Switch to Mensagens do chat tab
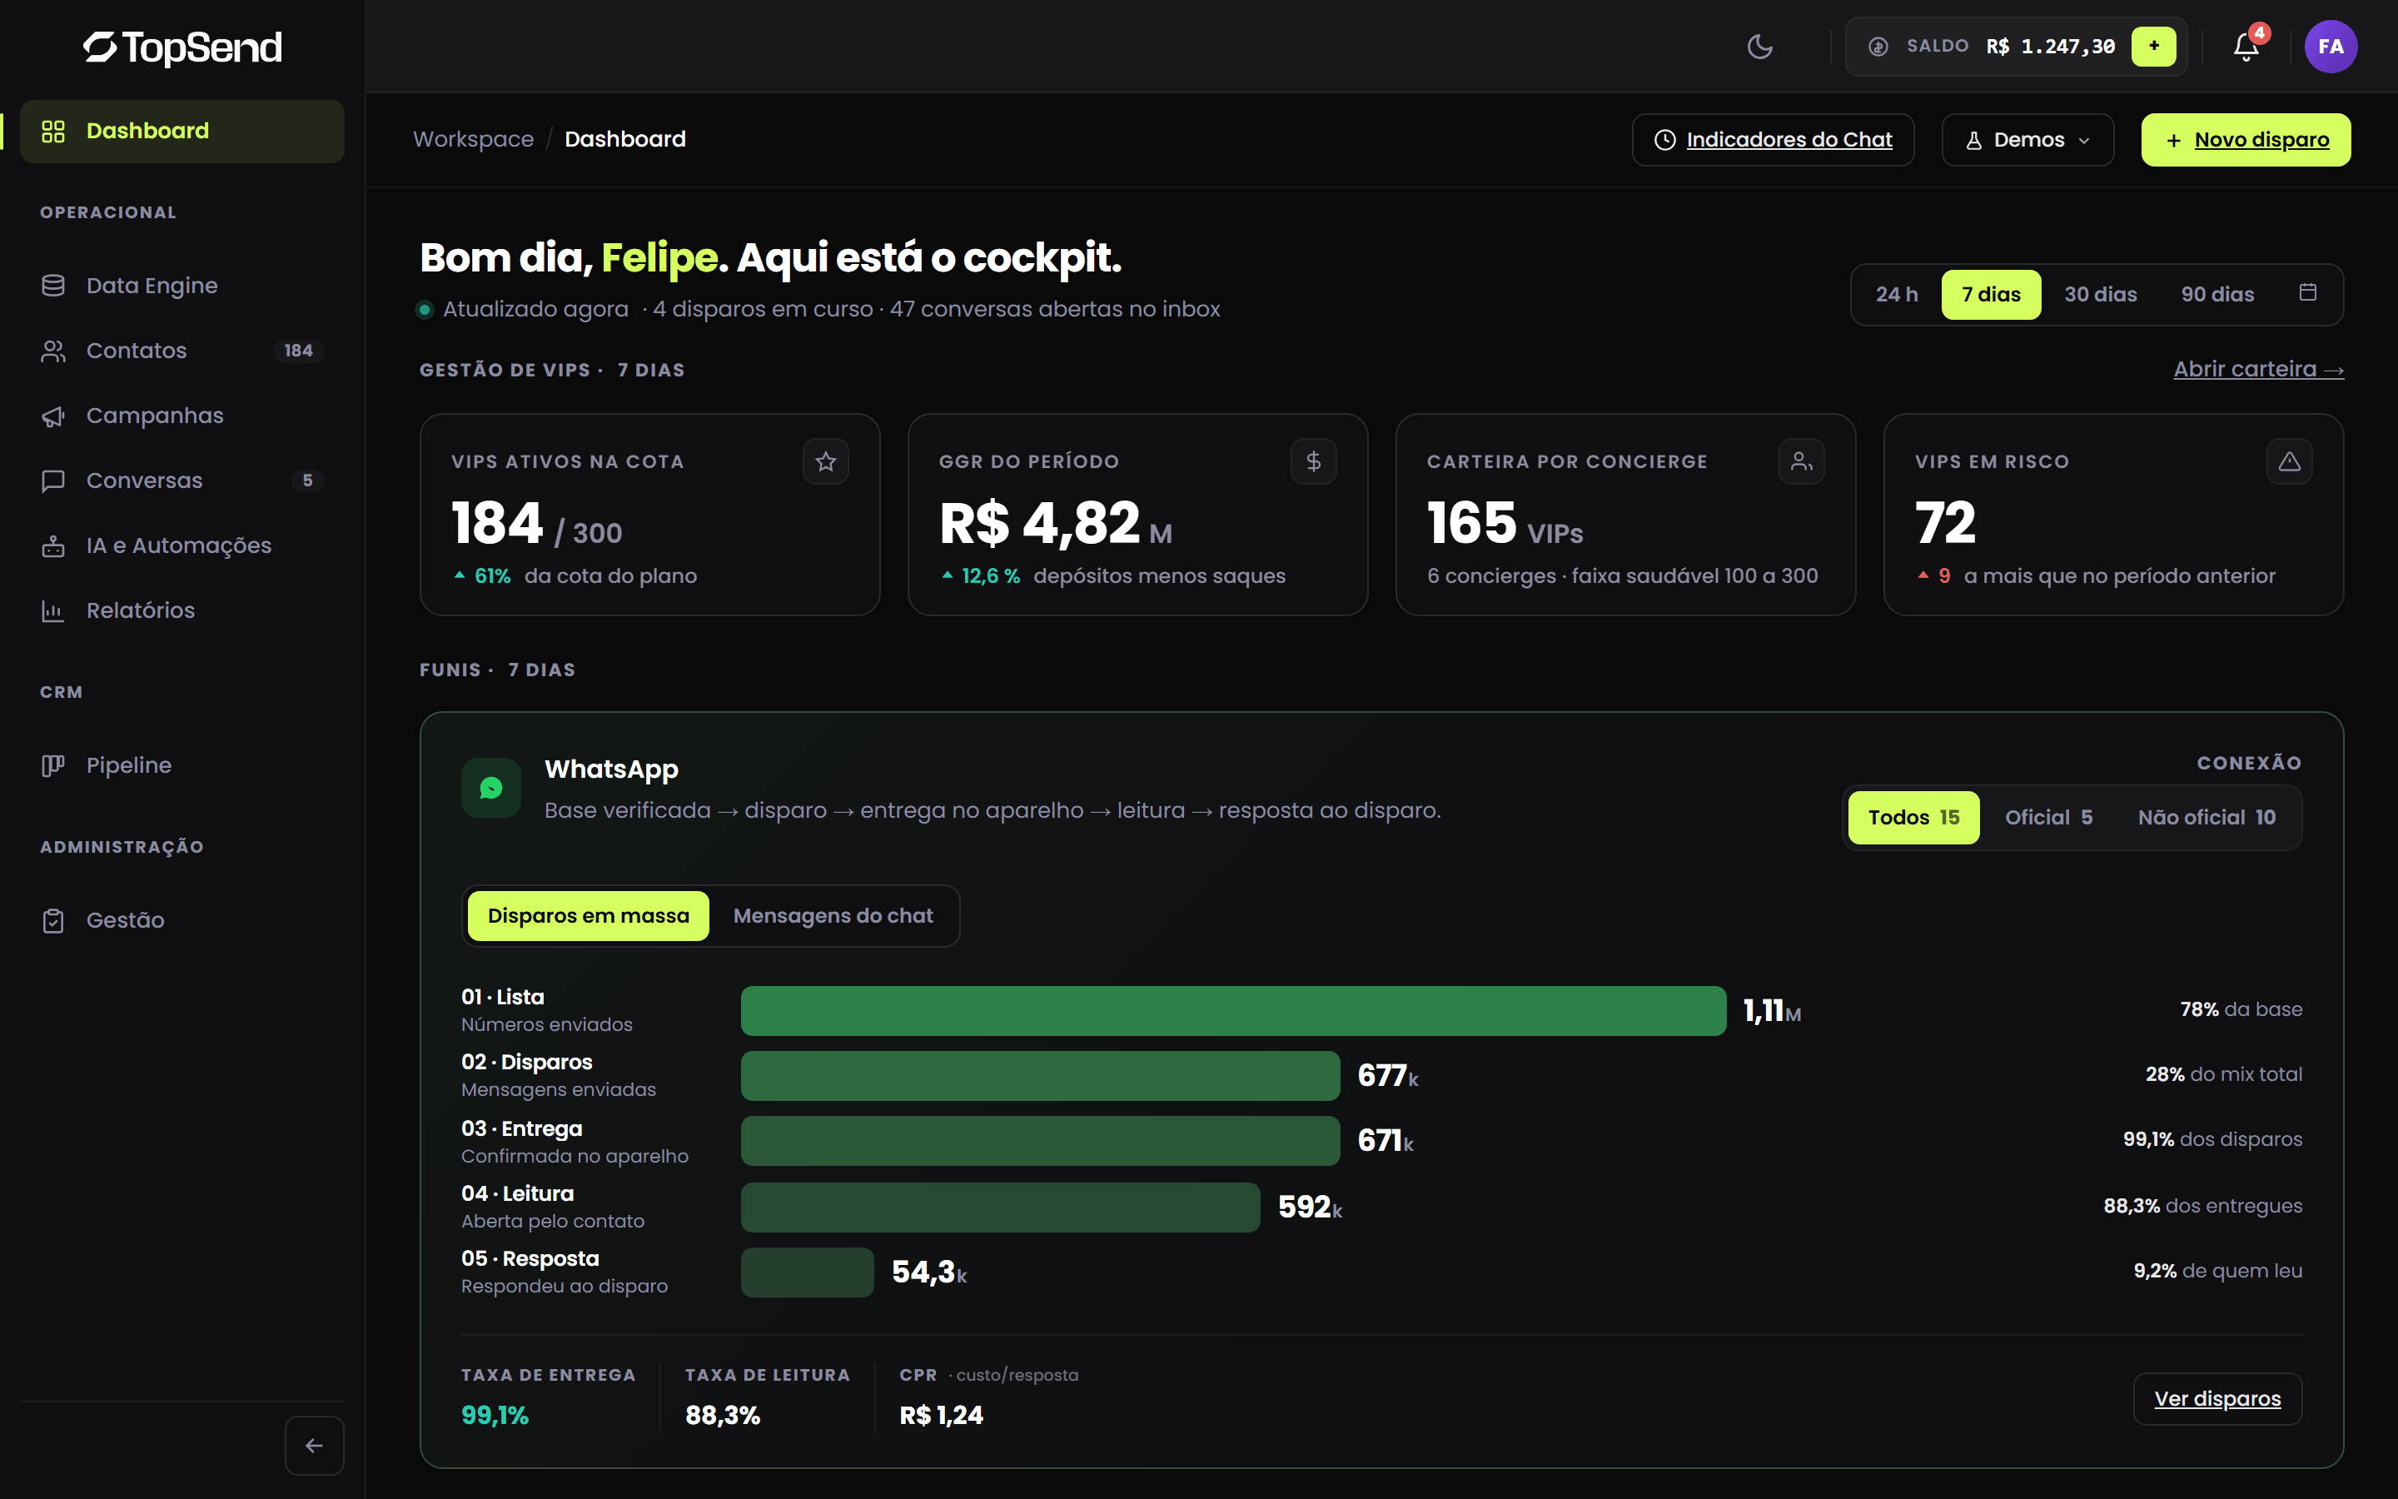 (833, 916)
